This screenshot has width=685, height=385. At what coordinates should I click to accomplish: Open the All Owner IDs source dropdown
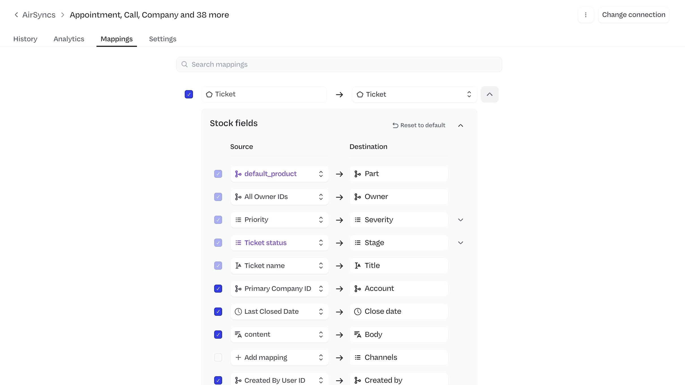click(x=280, y=197)
